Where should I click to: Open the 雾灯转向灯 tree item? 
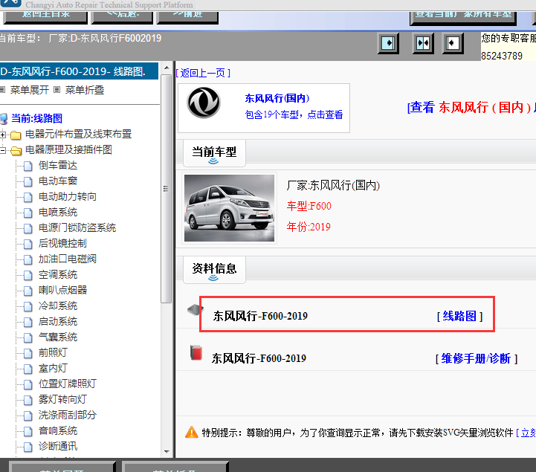tap(62, 400)
